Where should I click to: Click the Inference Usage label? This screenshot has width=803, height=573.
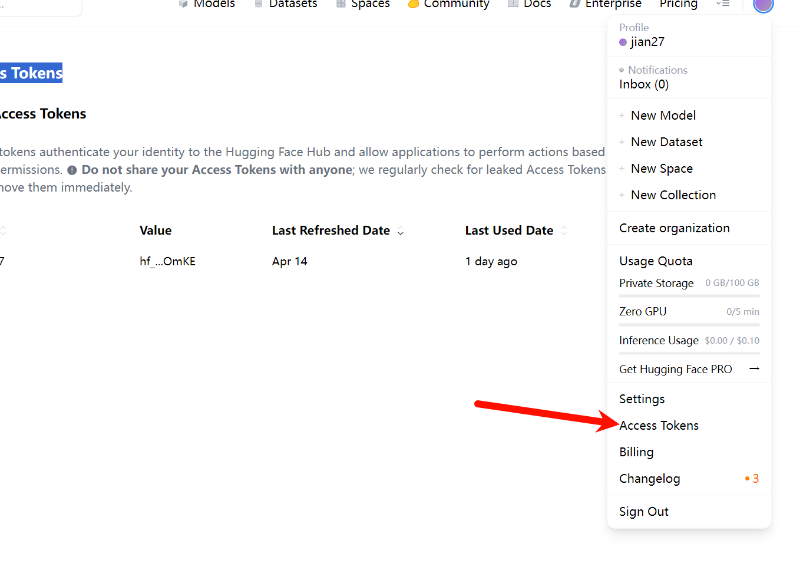click(x=659, y=340)
